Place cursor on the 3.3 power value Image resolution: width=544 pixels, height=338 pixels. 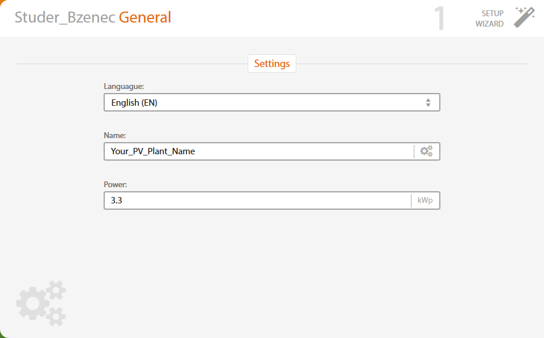tap(116, 200)
